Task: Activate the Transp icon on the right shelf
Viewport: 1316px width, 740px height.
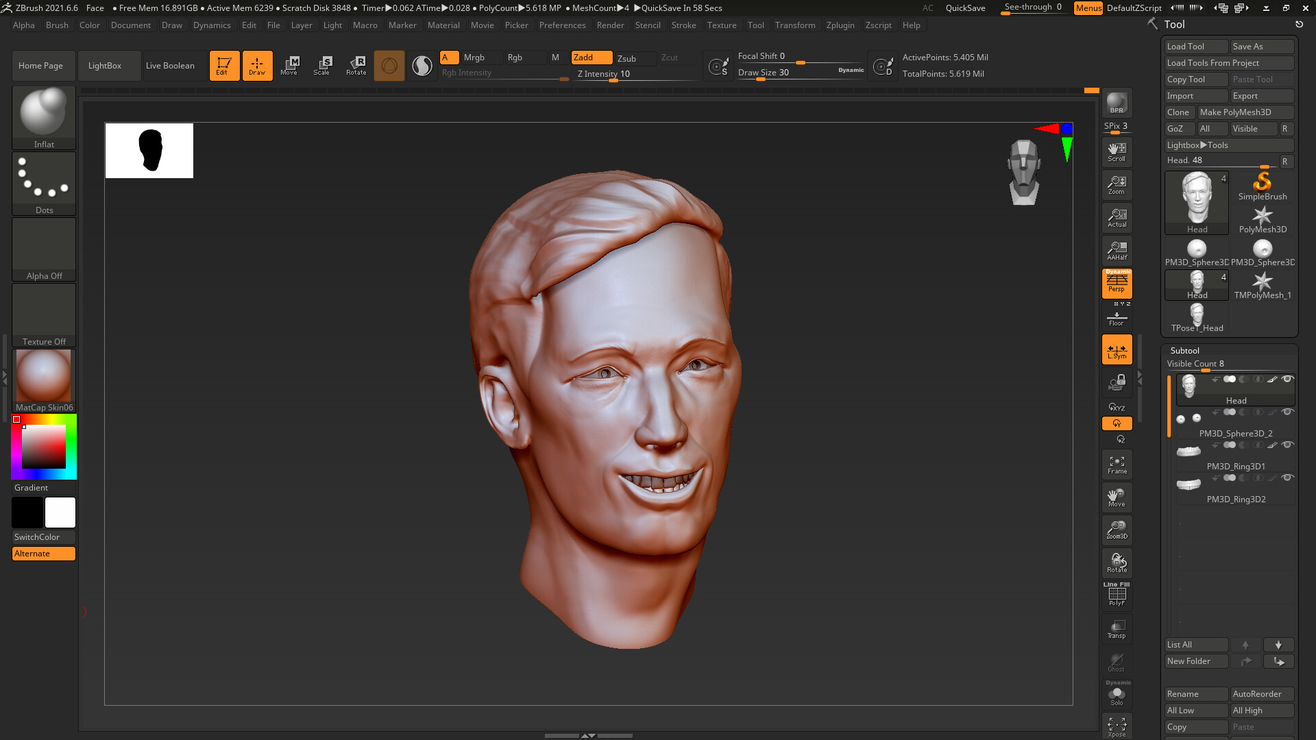Action: 1117,629
